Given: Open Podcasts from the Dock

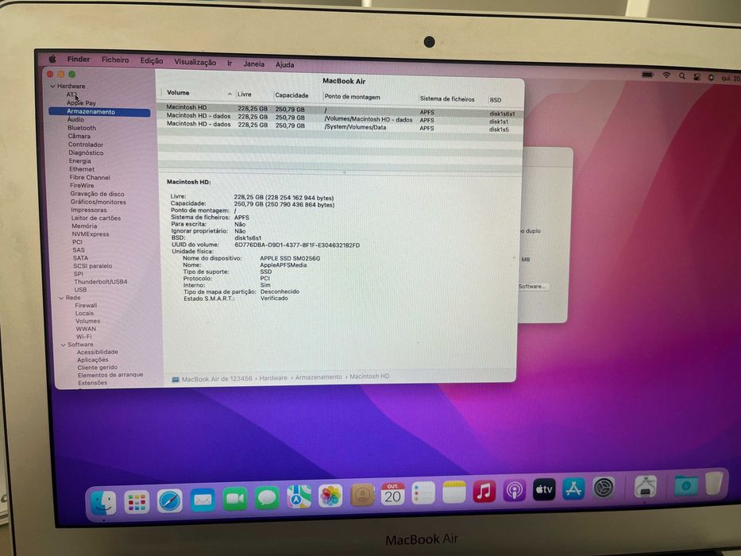Looking at the screenshot, I should tap(514, 490).
